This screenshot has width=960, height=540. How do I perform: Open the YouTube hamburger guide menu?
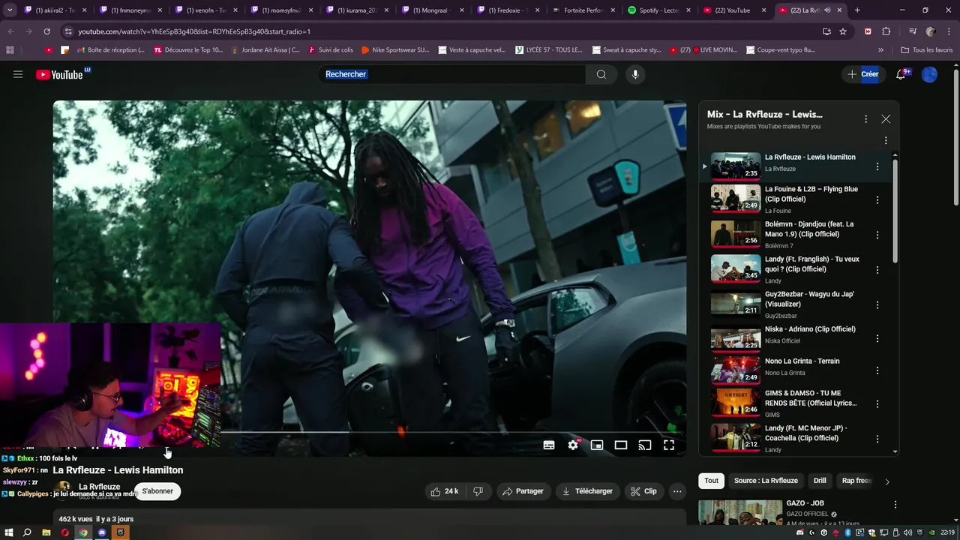[18, 74]
